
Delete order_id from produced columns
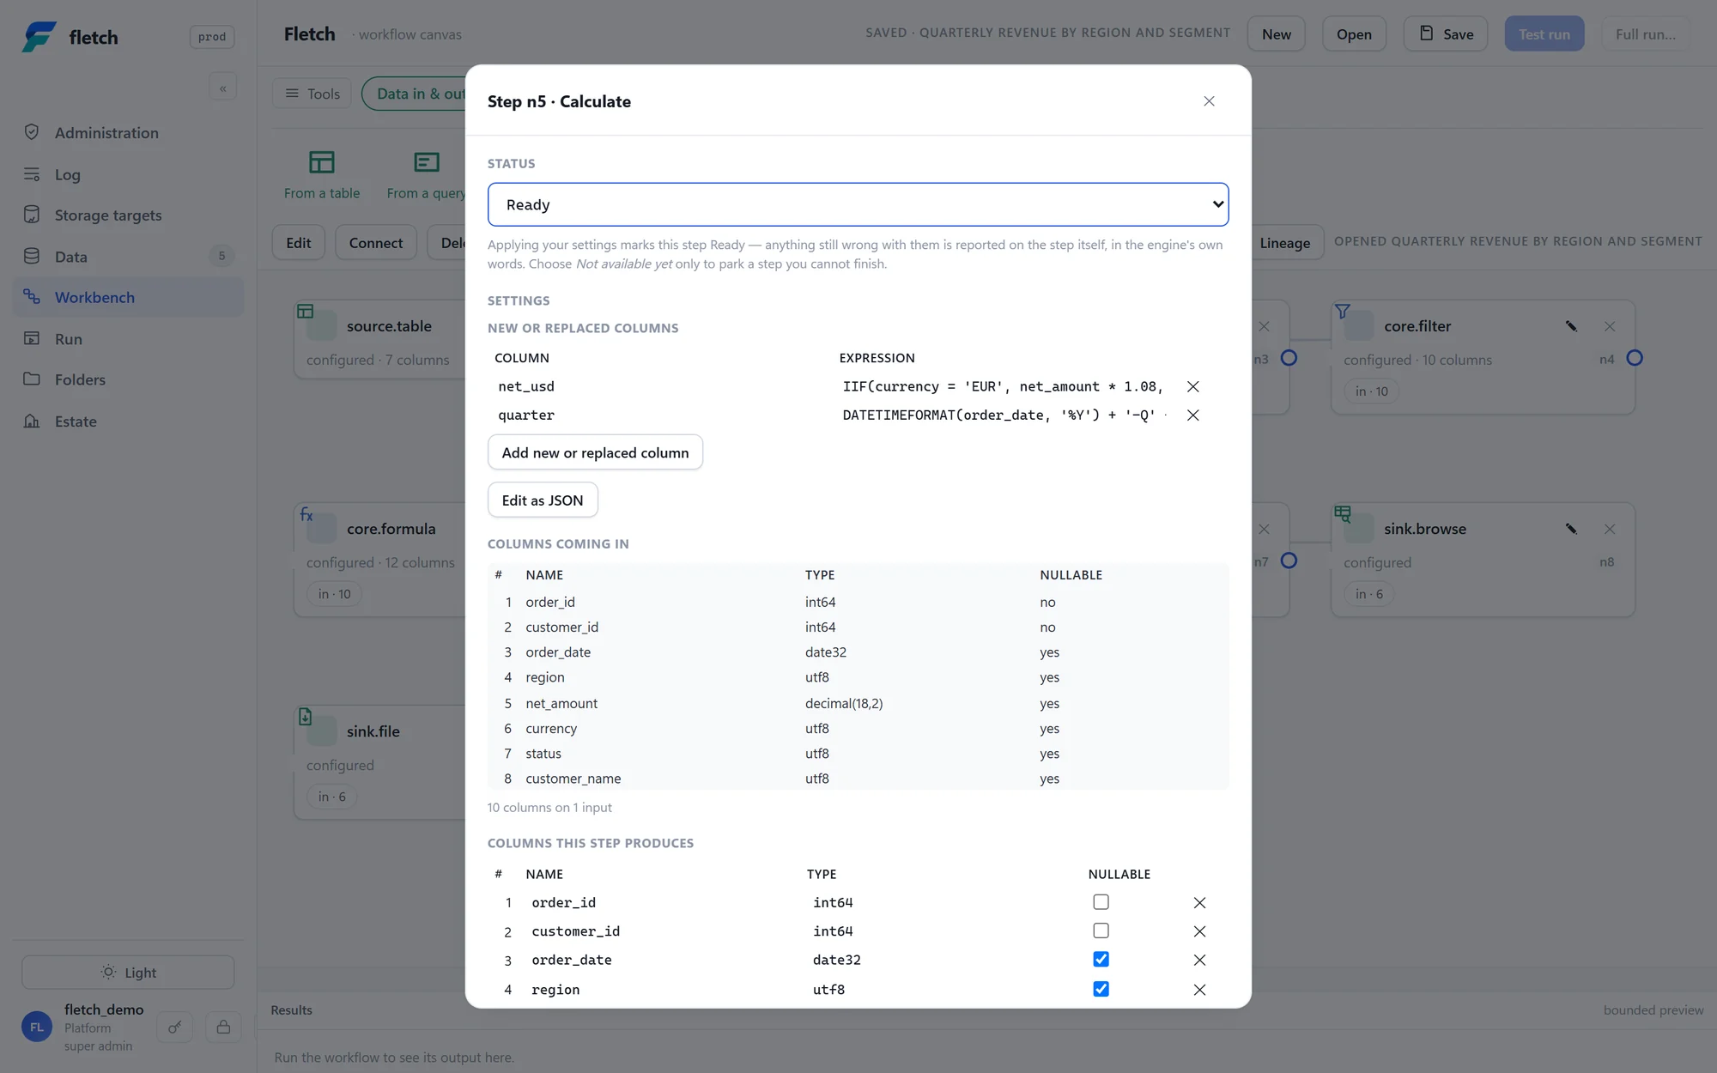[x=1199, y=902]
